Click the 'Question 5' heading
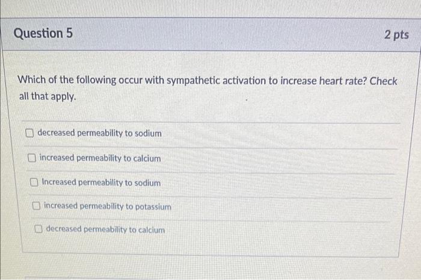The width and height of the screenshot is (421, 280). pos(43,34)
